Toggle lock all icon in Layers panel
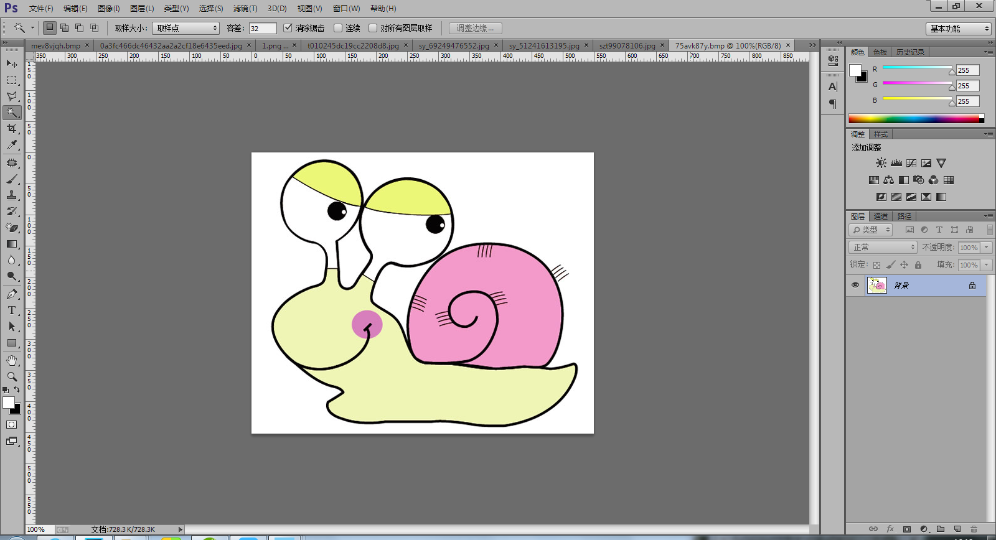 point(918,265)
